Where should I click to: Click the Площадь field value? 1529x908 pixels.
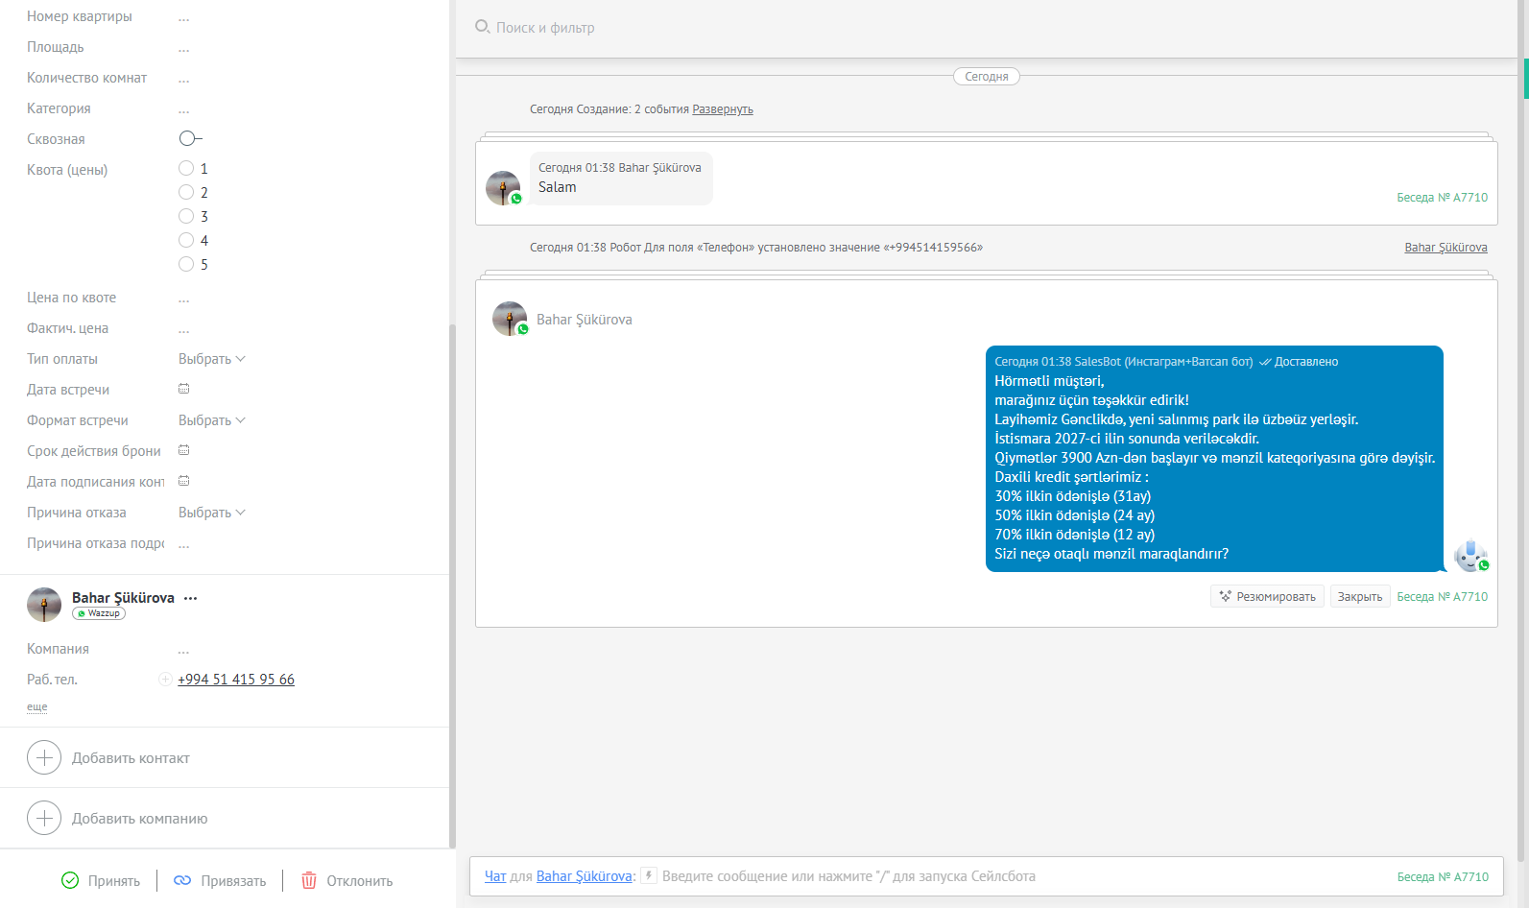(184, 48)
